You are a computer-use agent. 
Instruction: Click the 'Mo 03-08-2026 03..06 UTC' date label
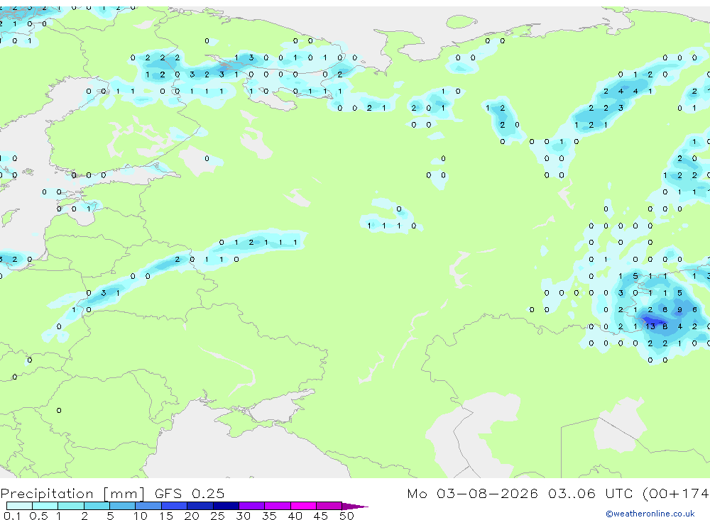pyautogui.click(x=520, y=493)
